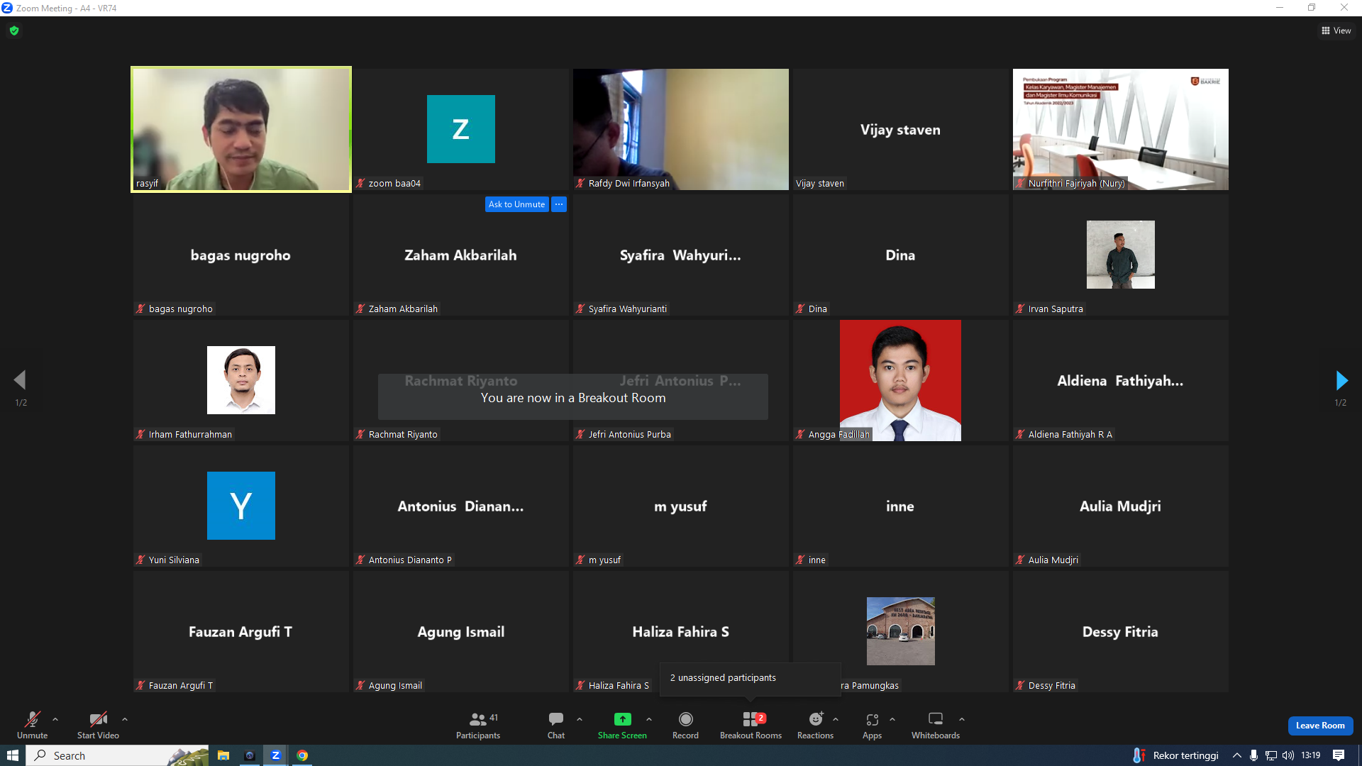Open video options arrow beside Start Video
Image resolution: width=1362 pixels, height=766 pixels.
tap(125, 719)
